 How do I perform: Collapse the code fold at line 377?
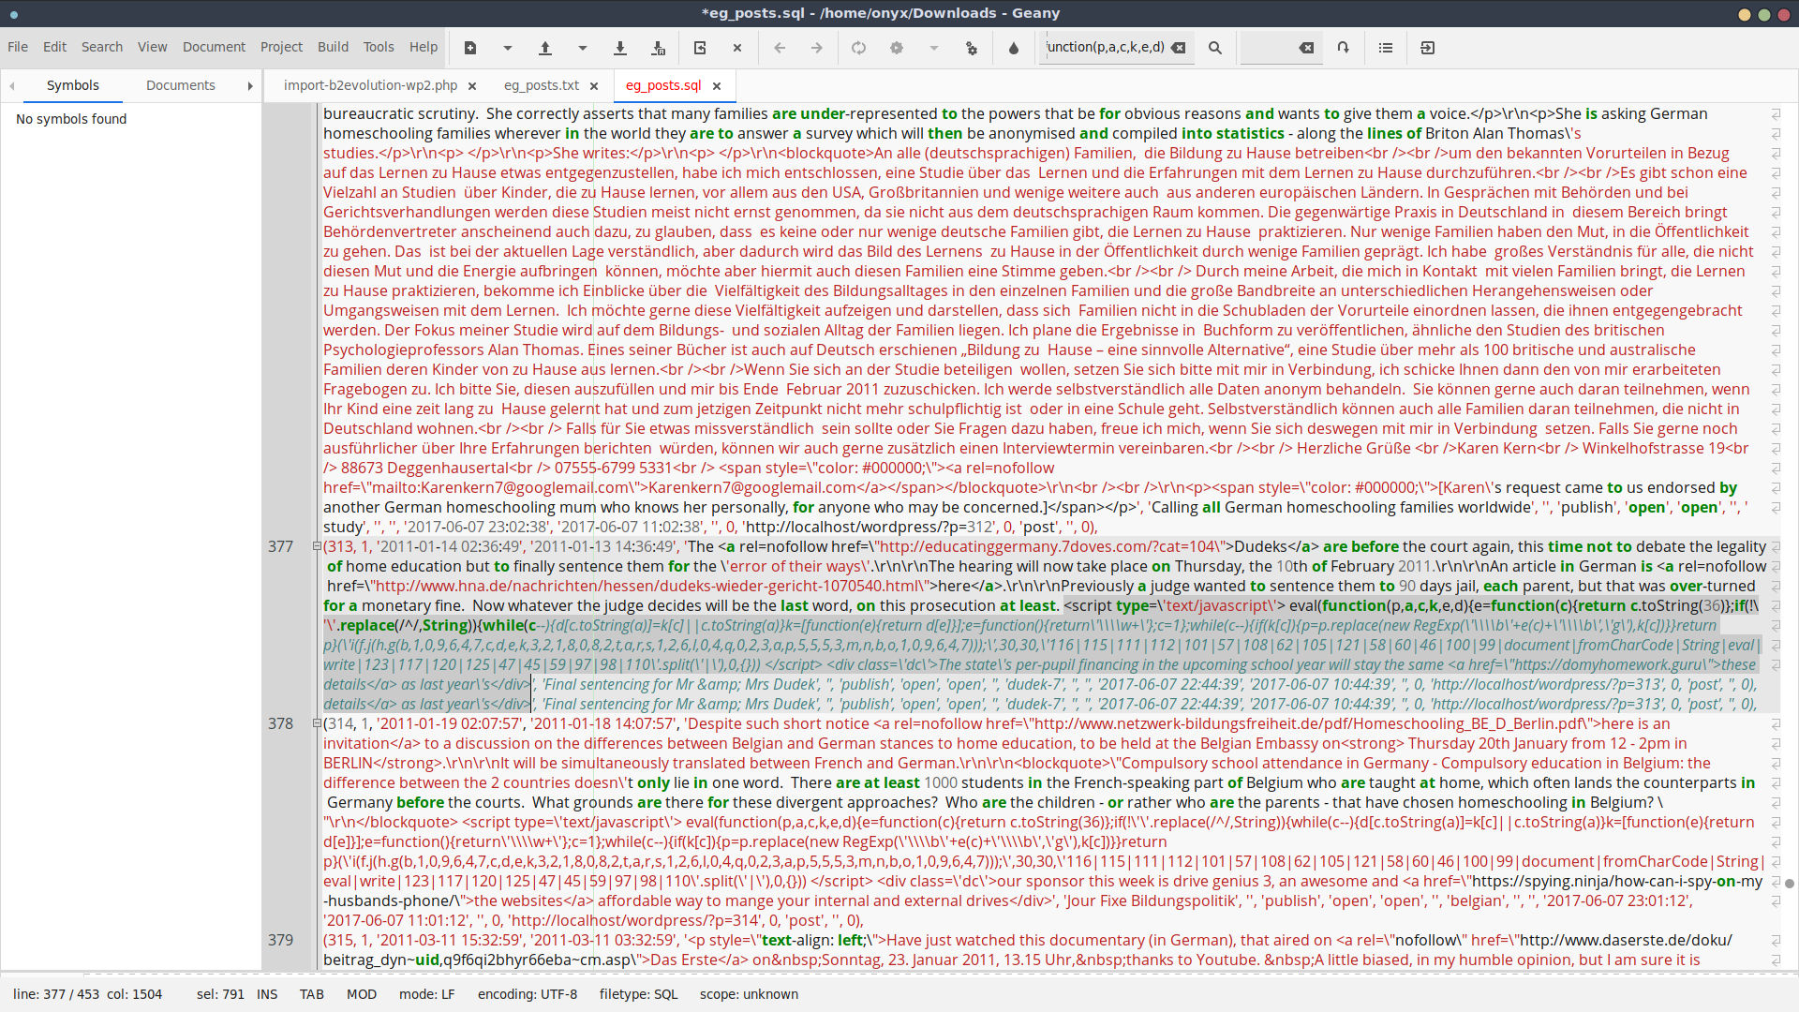click(315, 544)
